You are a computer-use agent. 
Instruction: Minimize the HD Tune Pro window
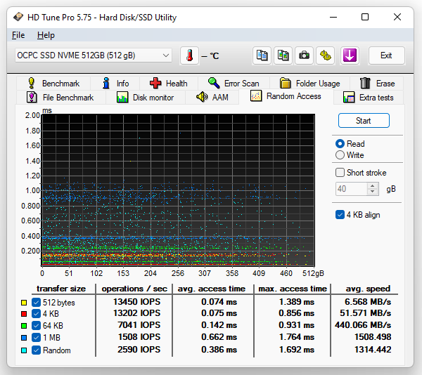[x=333, y=17]
